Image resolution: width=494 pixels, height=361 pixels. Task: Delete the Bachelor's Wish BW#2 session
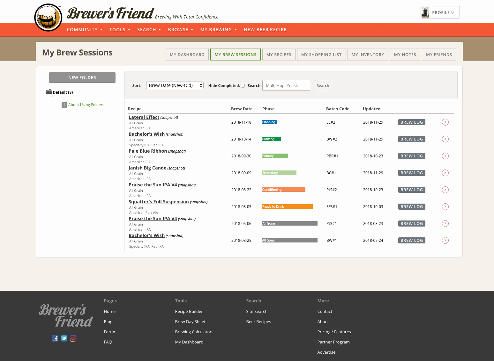445,139
